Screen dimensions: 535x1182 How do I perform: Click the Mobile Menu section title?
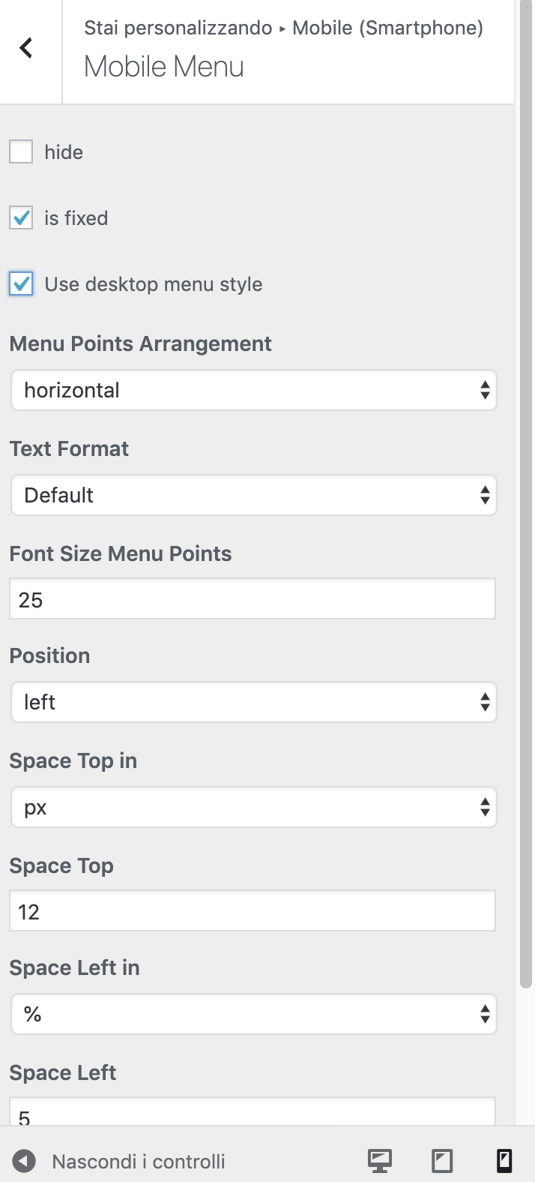[164, 67]
